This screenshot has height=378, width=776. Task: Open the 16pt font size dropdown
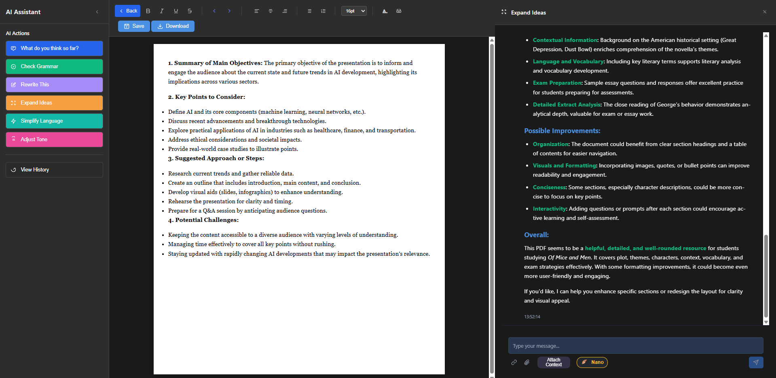click(354, 11)
